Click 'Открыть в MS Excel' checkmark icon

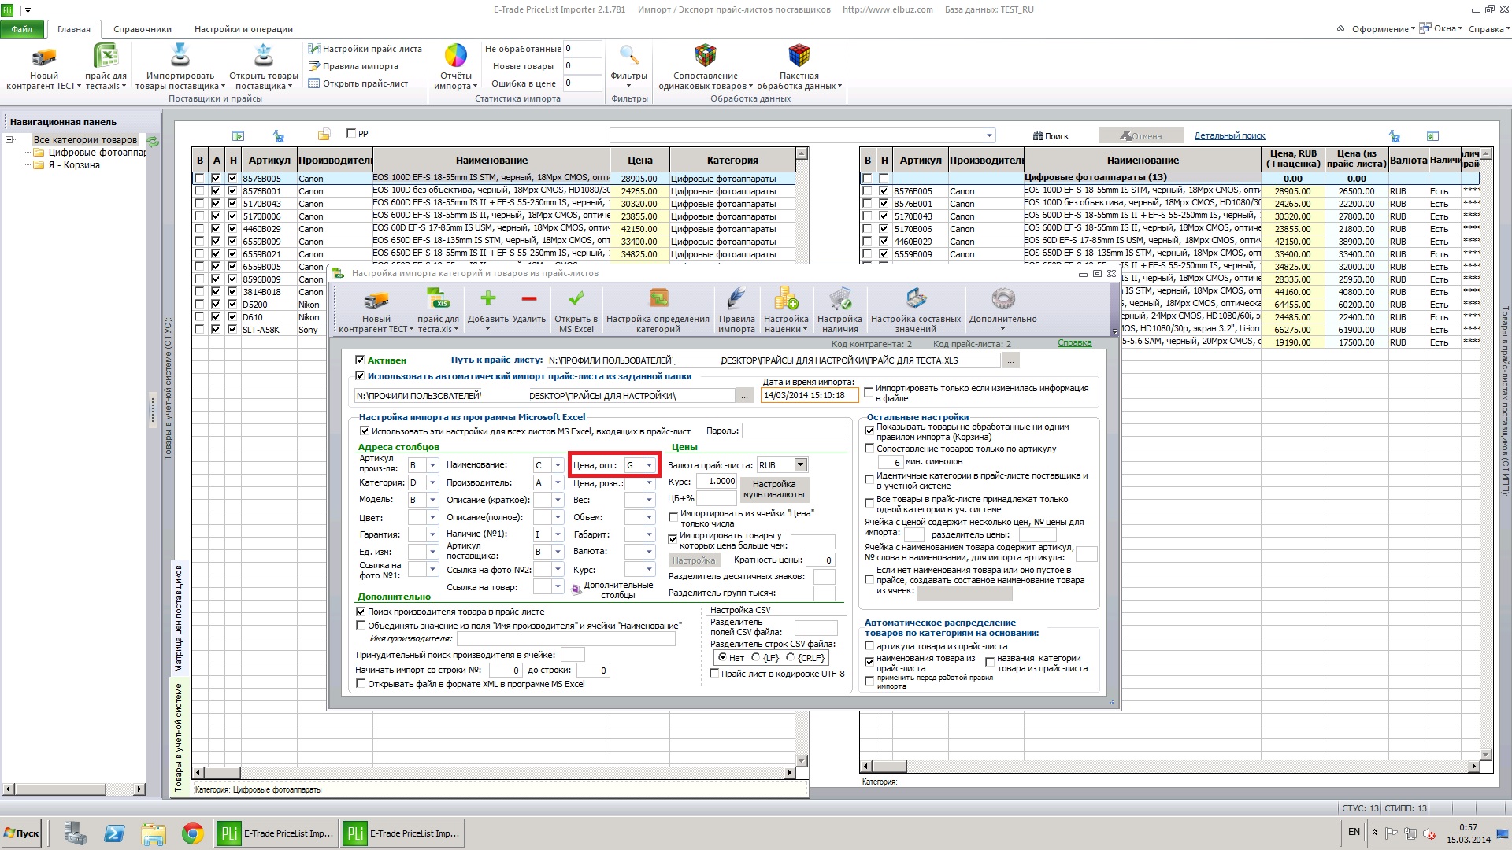point(576,299)
